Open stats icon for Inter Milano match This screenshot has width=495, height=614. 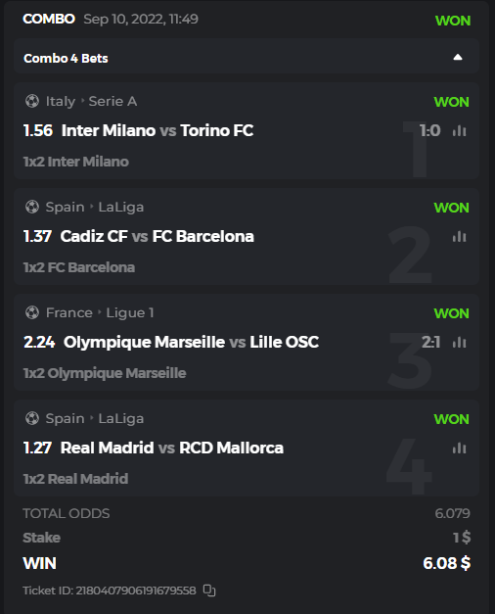(460, 131)
